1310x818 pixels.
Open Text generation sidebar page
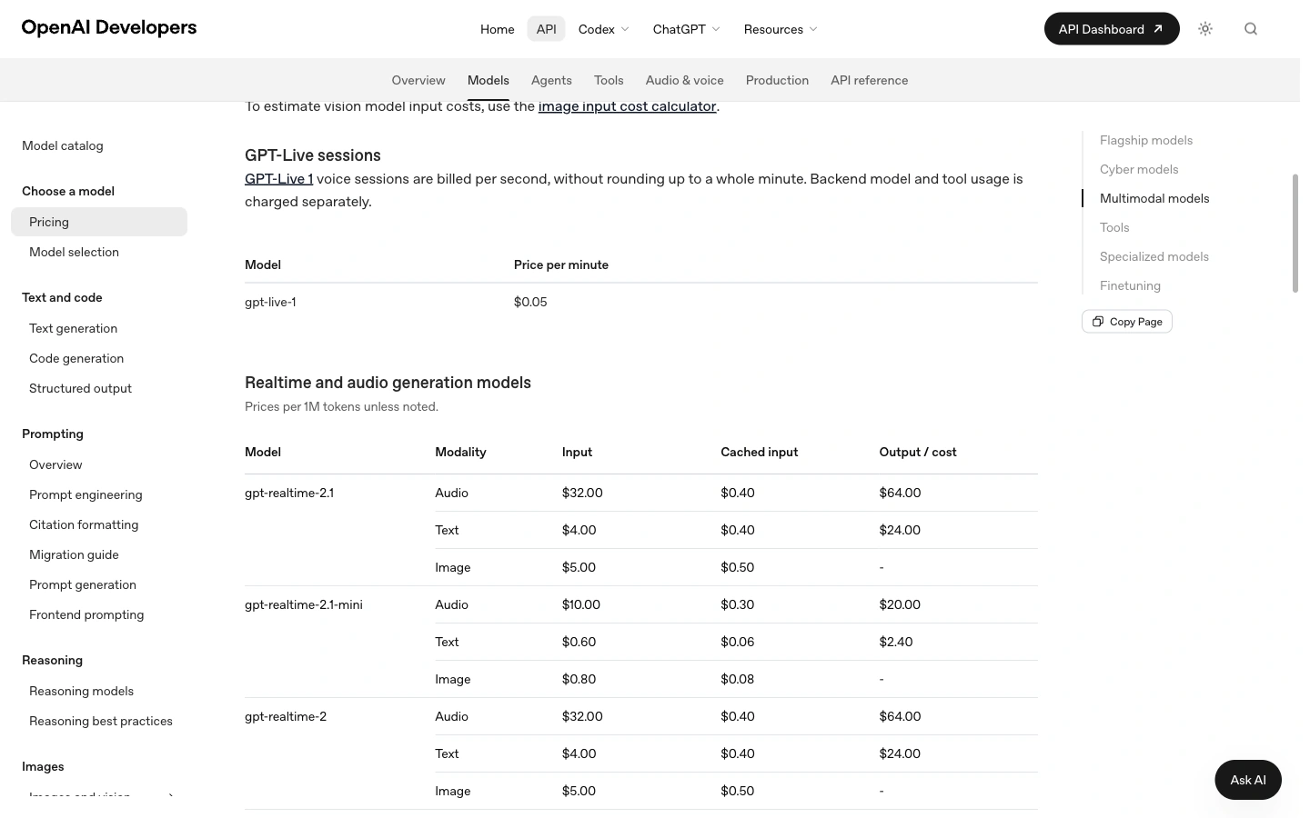73,328
